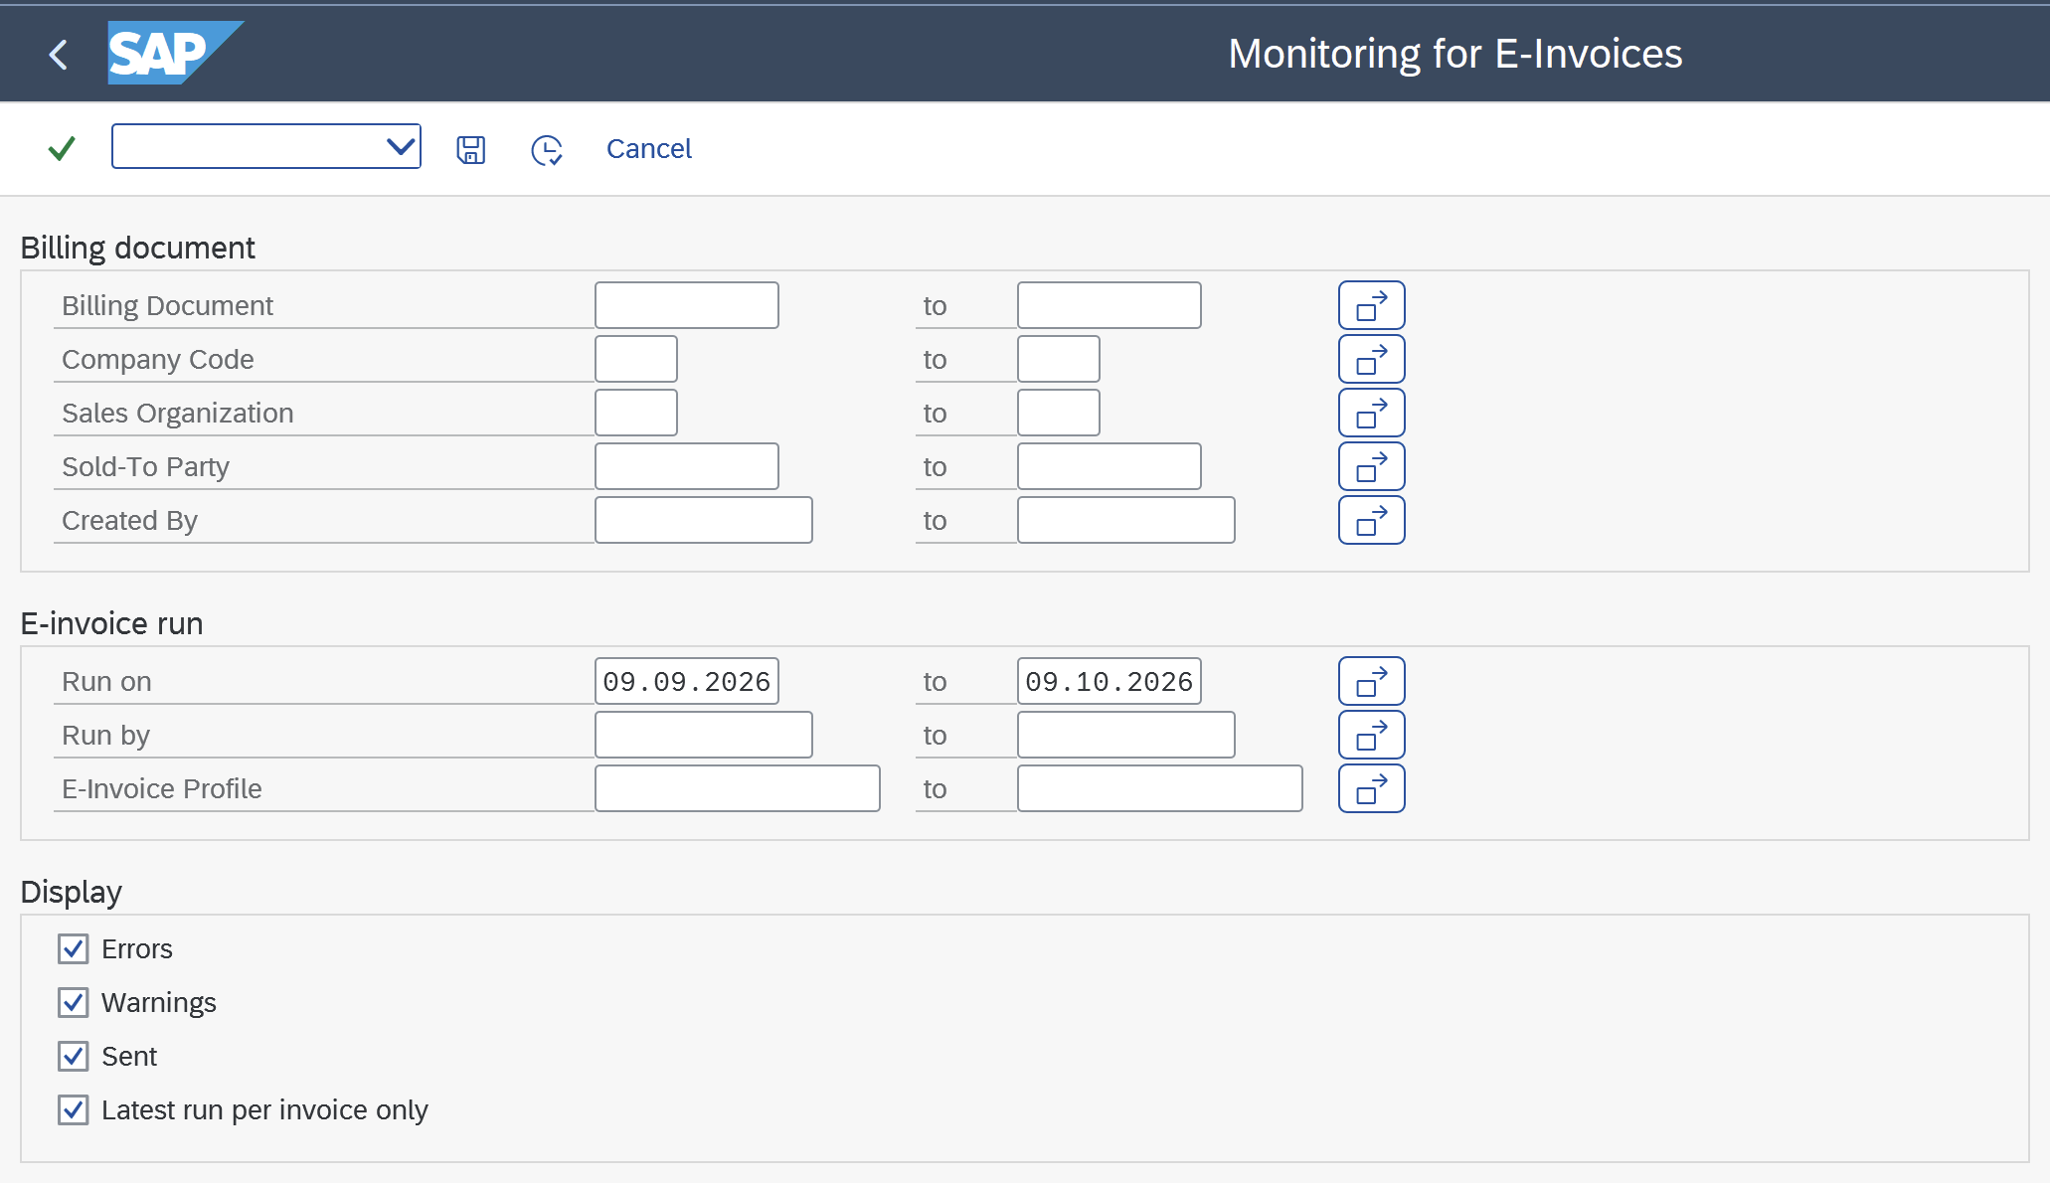The height and width of the screenshot is (1183, 2050).
Task: Click the Sales Organization from field
Action: tap(636, 413)
